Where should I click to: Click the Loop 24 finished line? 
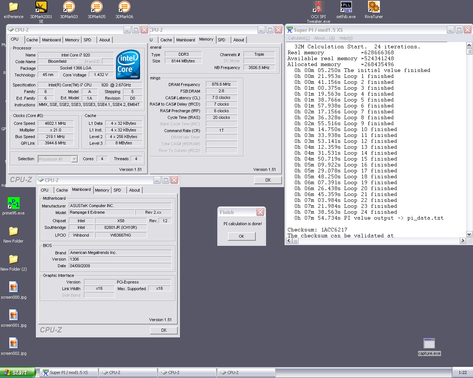click(346, 212)
